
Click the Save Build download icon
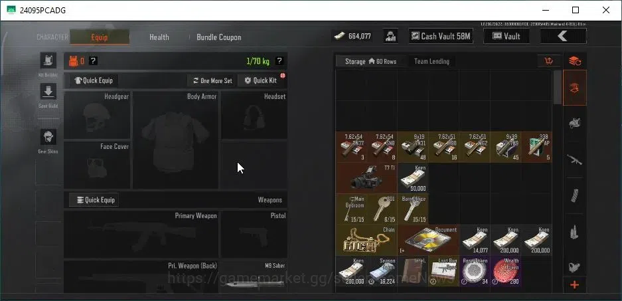coord(48,92)
